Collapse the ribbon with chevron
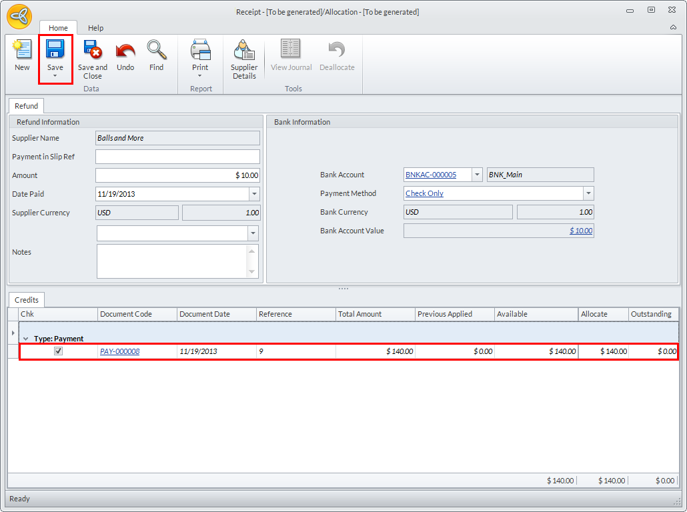 (673, 27)
